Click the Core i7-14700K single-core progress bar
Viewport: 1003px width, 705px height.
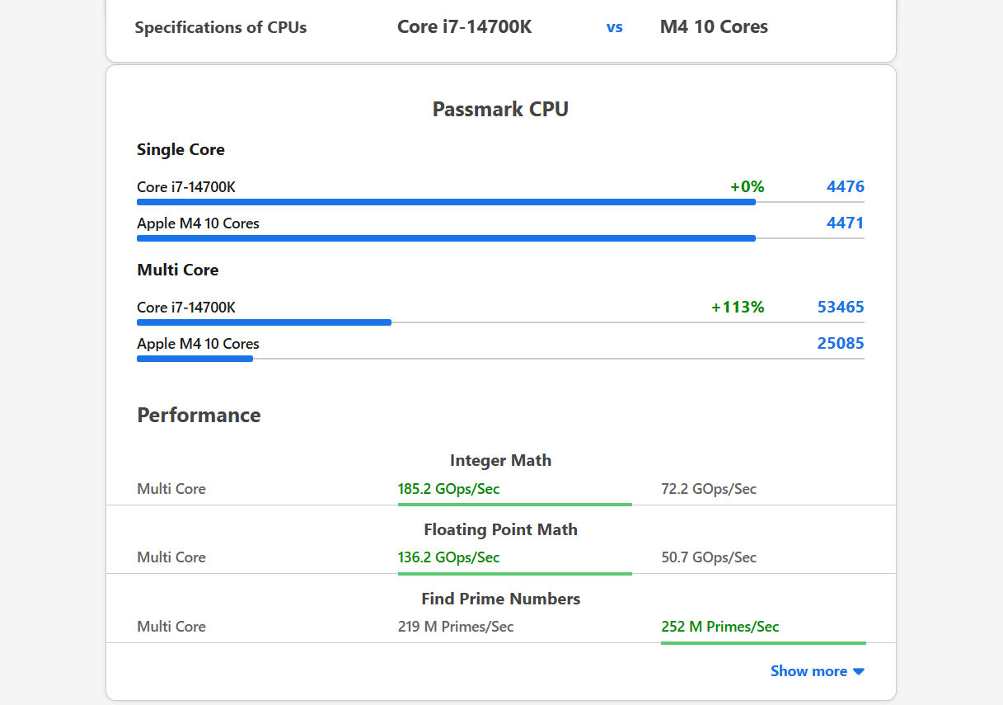pos(446,202)
